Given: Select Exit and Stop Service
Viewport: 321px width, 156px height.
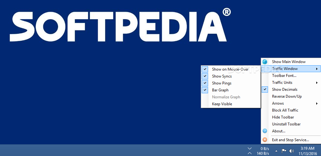Looking at the screenshot, I should (291, 140).
